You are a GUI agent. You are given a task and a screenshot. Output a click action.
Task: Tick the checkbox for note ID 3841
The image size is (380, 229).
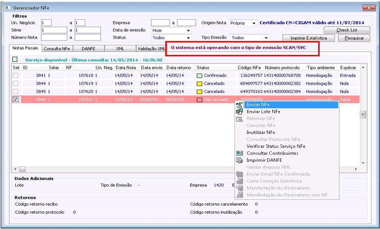coord(15,75)
